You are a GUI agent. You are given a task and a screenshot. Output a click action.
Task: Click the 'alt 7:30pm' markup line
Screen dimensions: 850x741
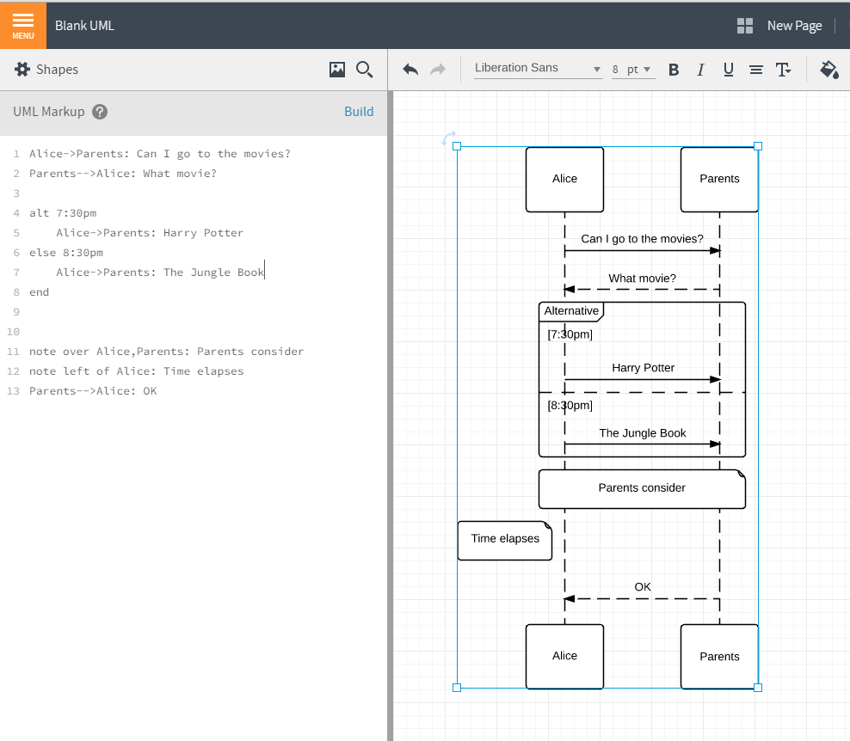tap(63, 213)
